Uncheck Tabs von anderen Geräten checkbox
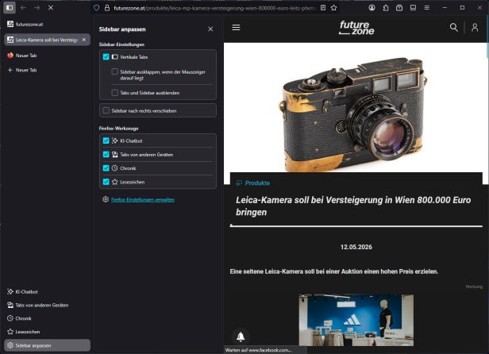The width and height of the screenshot is (489, 354). point(106,155)
